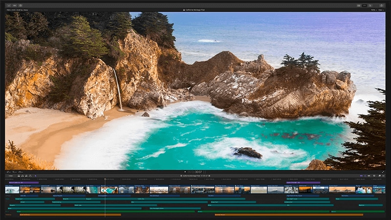The image size is (391, 220).
Task: Toggle the timeline panel visibility button
Action: (364, 5)
